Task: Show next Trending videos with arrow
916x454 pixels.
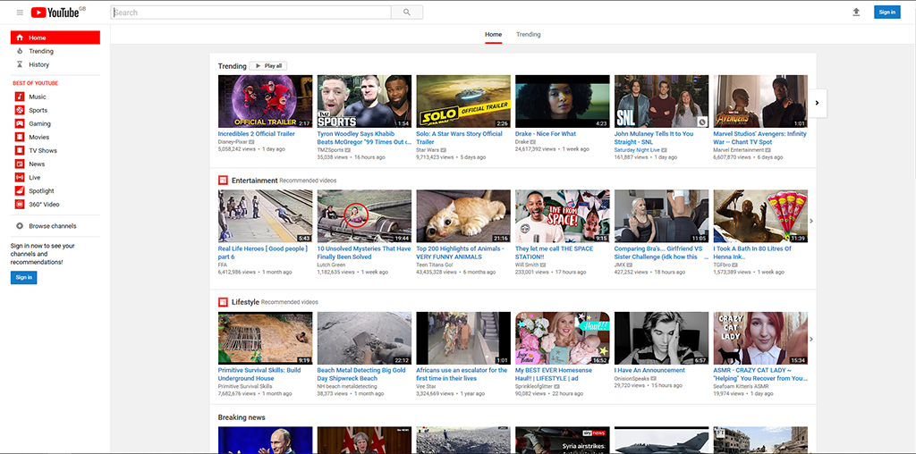Action: tap(818, 103)
